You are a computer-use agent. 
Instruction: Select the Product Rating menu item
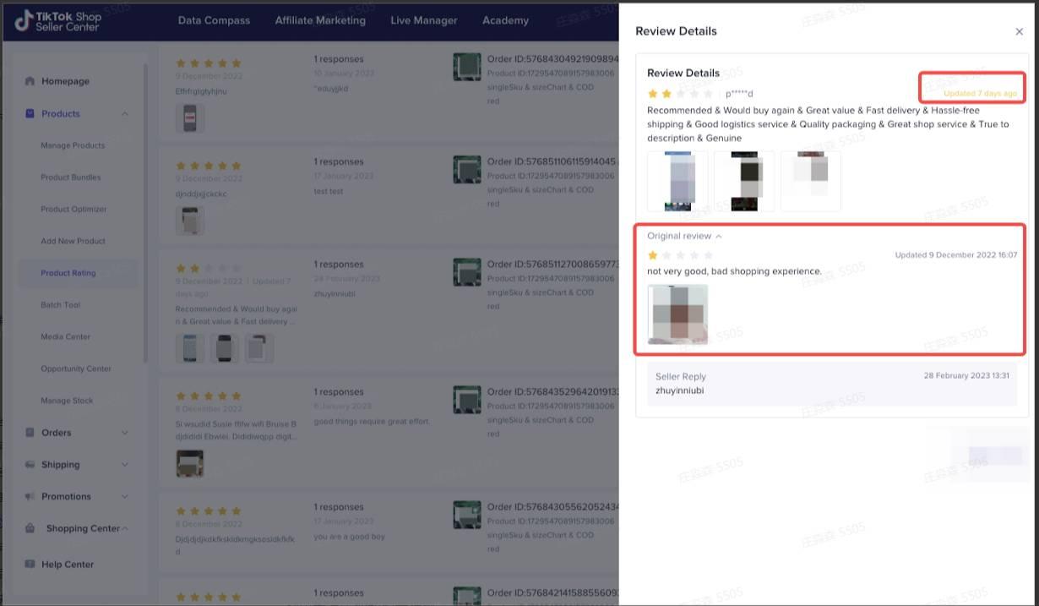click(68, 273)
